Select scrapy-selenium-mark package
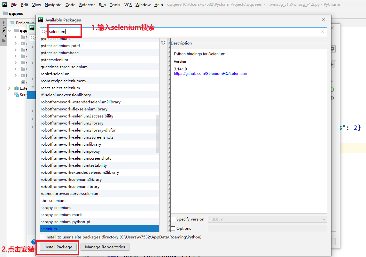 [99, 214]
